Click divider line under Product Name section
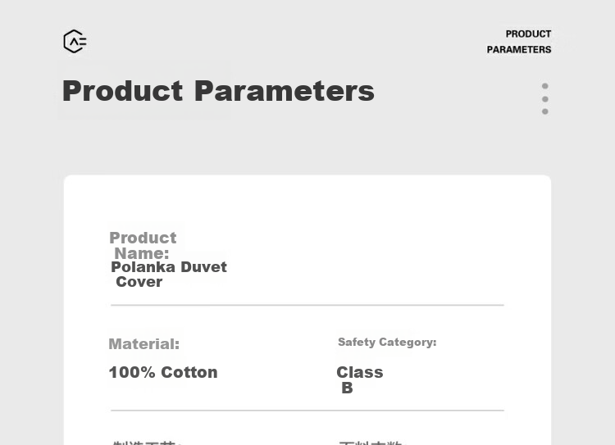The width and height of the screenshot is (615, 445). (x=307, y=305)
